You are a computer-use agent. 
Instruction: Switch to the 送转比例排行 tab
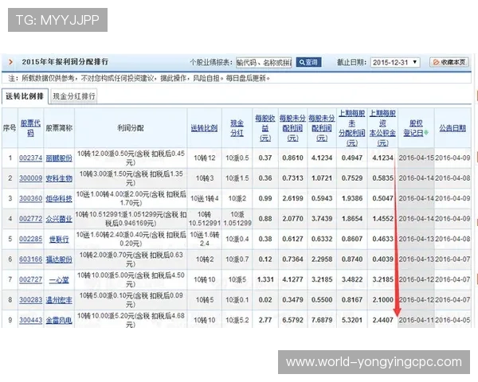point(25,96)
